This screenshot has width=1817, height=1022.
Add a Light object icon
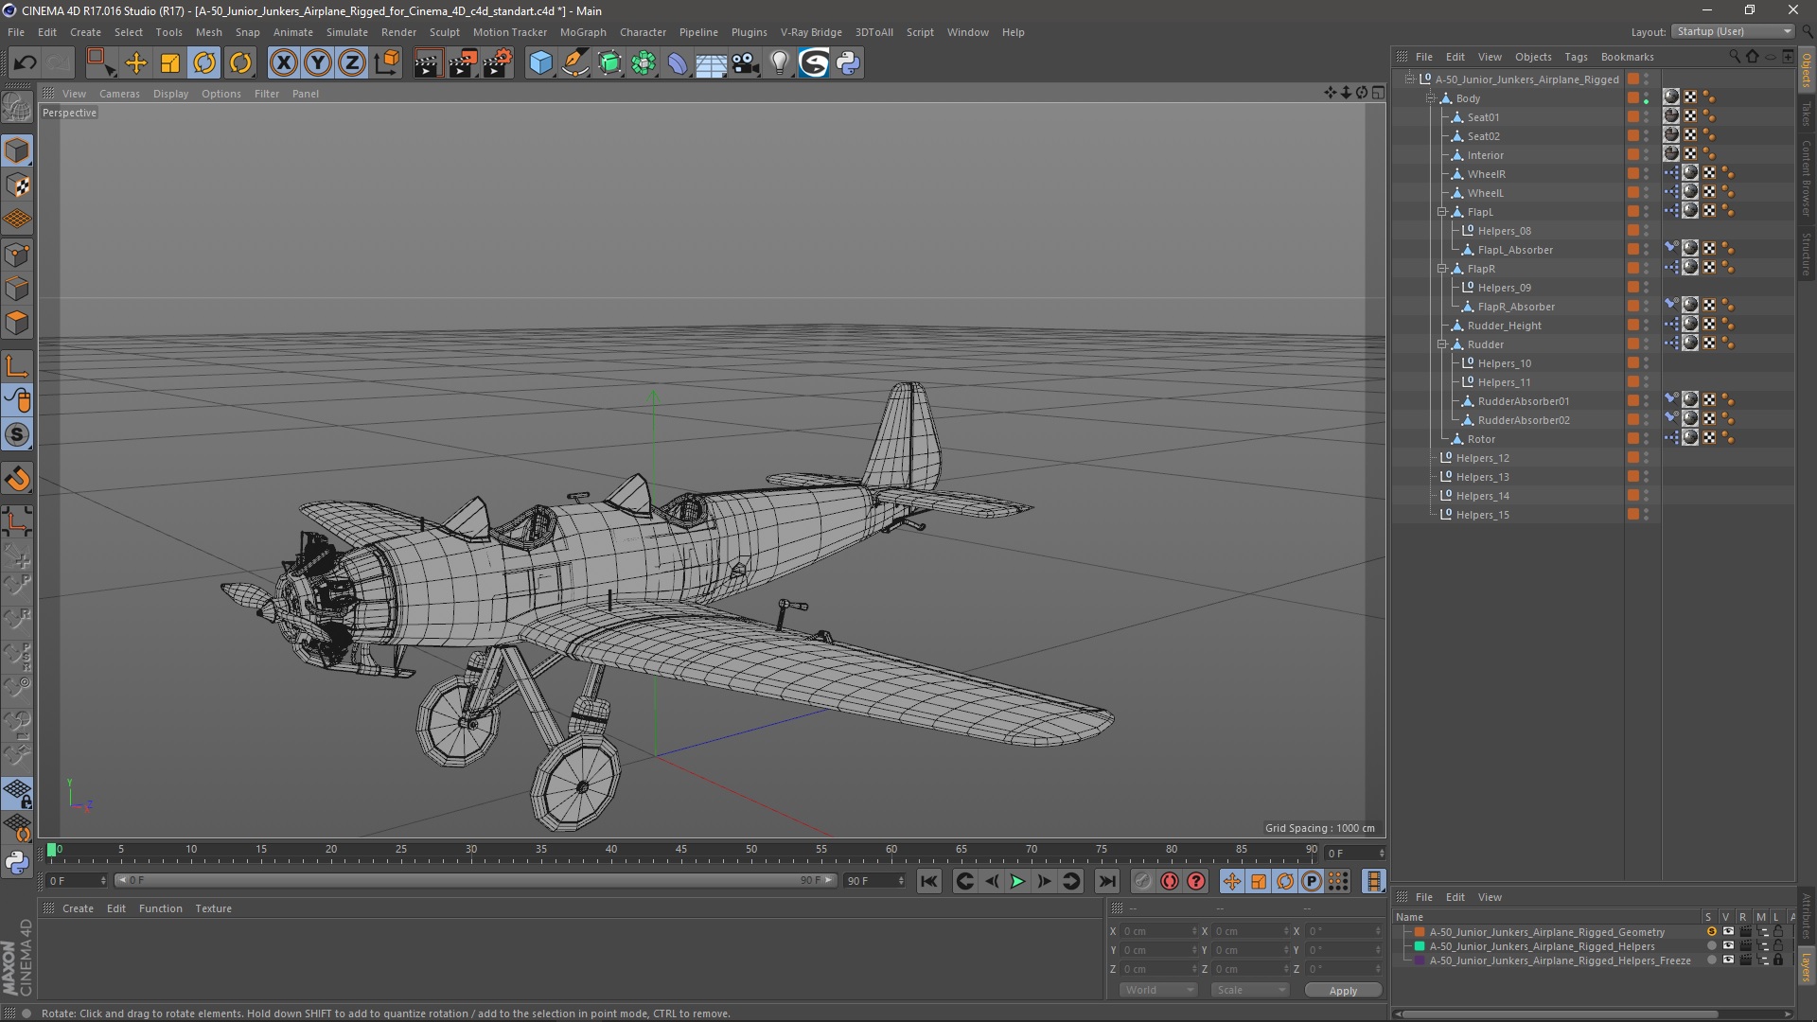(x=779, y=63)
